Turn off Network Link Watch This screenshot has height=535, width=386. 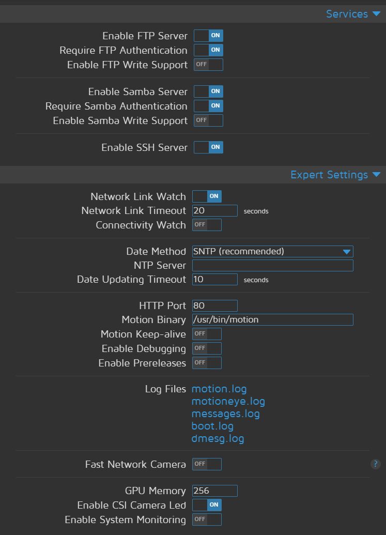coord(207,196)
